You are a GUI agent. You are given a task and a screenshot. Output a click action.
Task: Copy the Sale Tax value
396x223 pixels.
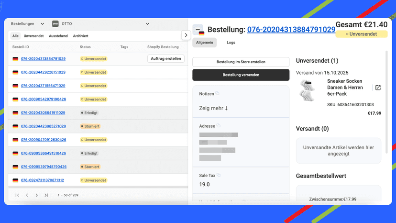219,175
